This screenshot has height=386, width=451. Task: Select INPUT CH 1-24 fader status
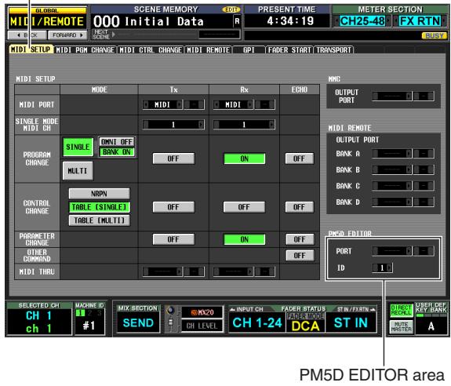point(257,322)
